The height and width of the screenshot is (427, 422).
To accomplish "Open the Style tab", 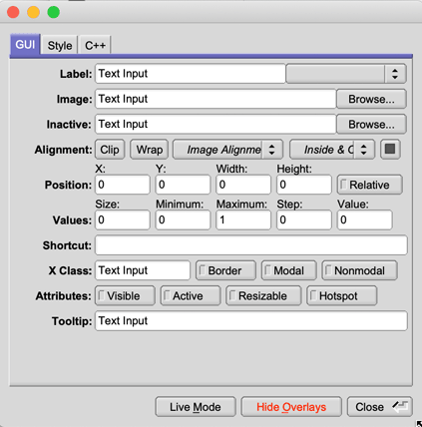I will tap(60, 45).
